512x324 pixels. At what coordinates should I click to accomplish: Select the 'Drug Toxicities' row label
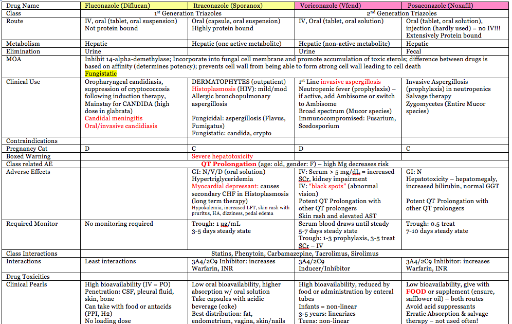pos(28,277)
